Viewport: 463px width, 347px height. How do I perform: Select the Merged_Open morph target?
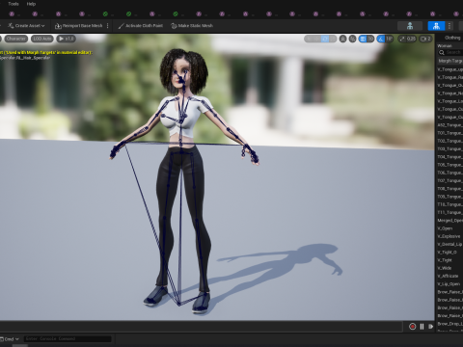coord(449,221)
